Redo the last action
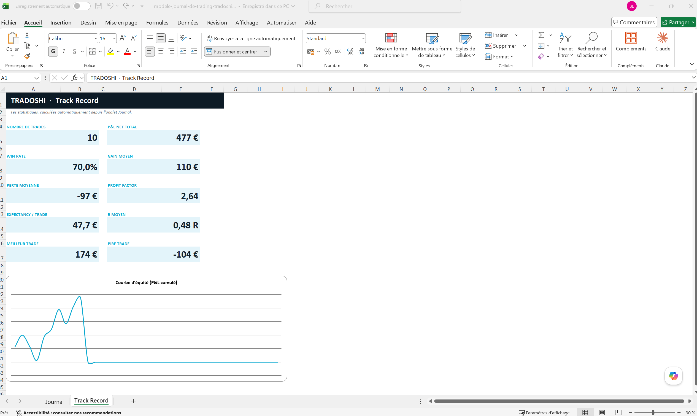The image size is (697, 416). click(x=126, y=6)
